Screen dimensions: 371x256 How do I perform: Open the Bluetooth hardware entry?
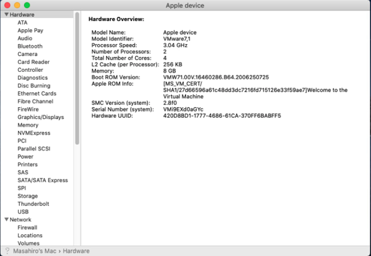(x=30, y=46)
